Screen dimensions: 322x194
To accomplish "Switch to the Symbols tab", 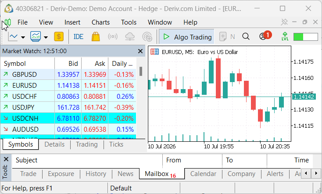I will tap(21, 144).
